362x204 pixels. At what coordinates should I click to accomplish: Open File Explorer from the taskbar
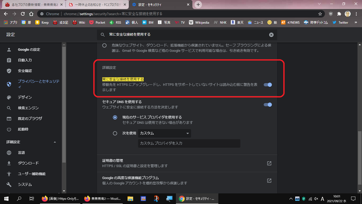[x=130, y=199]
